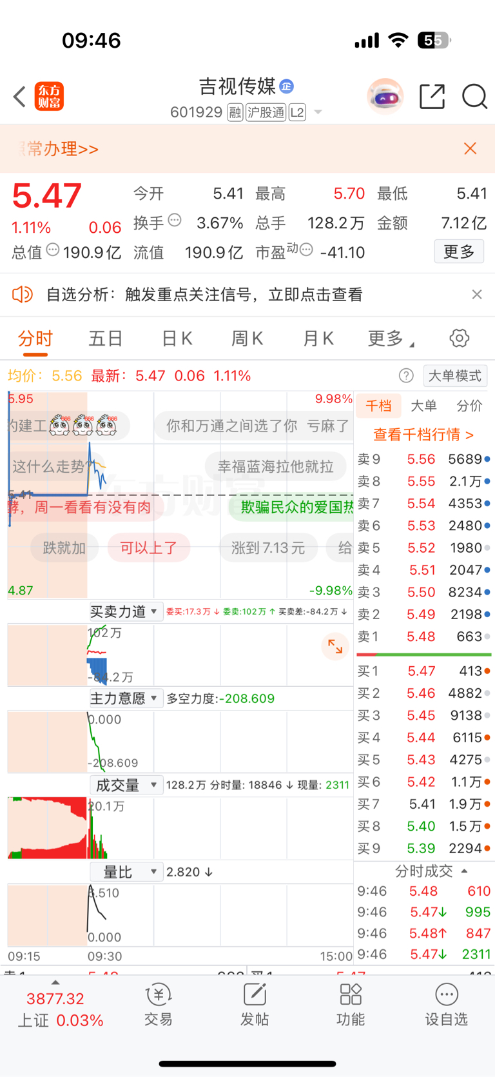Screen dimensions: 495x1077
Task: Select the 卖9 row at 5.56
Action: pyautogui.click(x=424, y=459)
